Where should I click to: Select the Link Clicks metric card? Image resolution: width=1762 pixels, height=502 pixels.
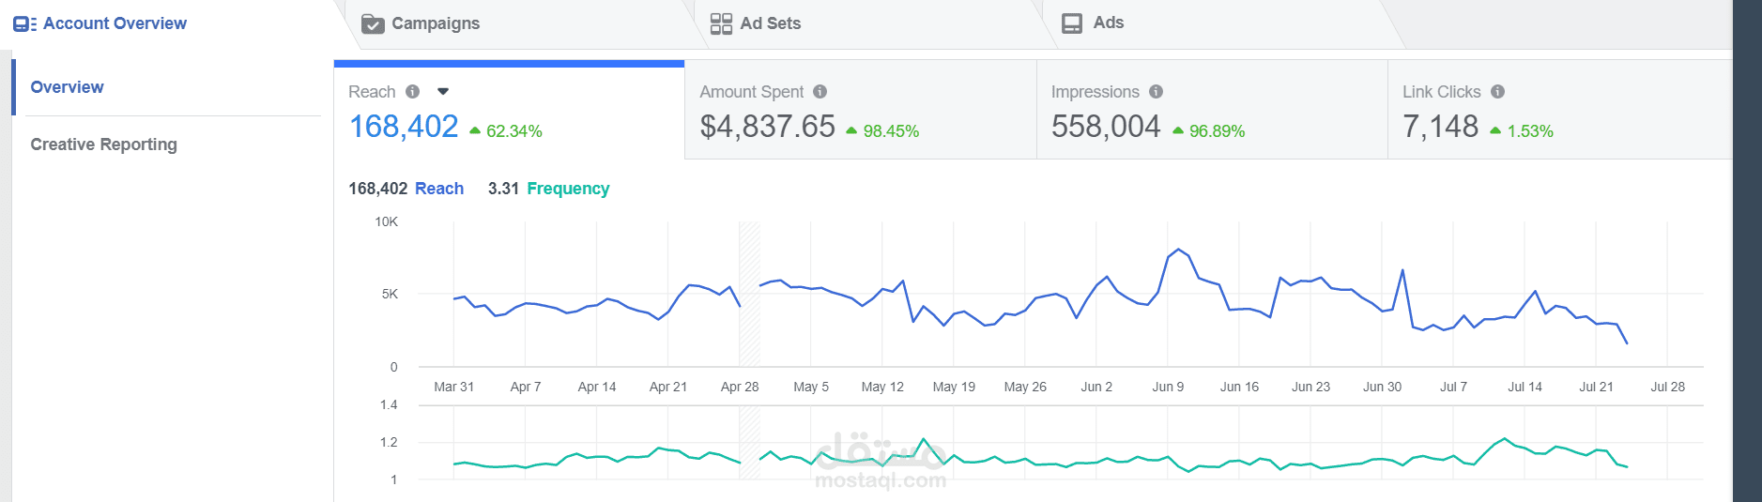[x=1558, y=111]
